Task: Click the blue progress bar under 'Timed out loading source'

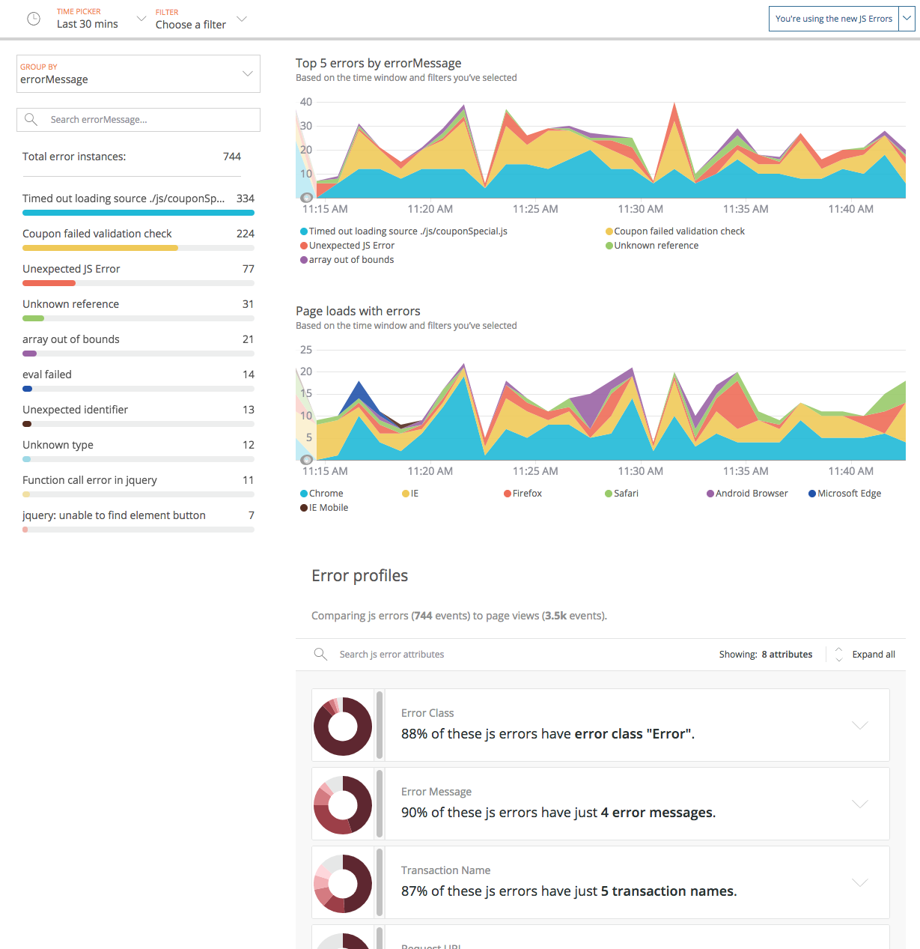Action: (138, 213)
